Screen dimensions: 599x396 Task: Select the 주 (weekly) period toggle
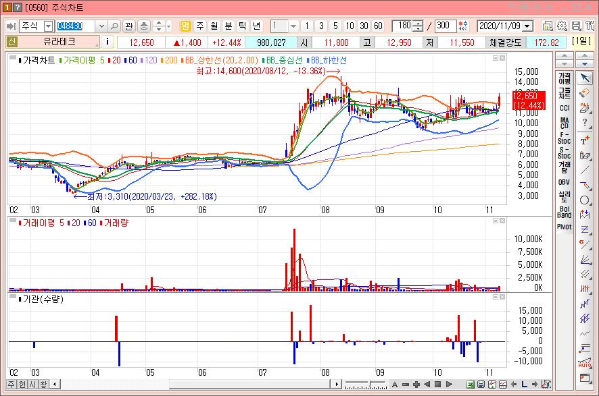200,26
